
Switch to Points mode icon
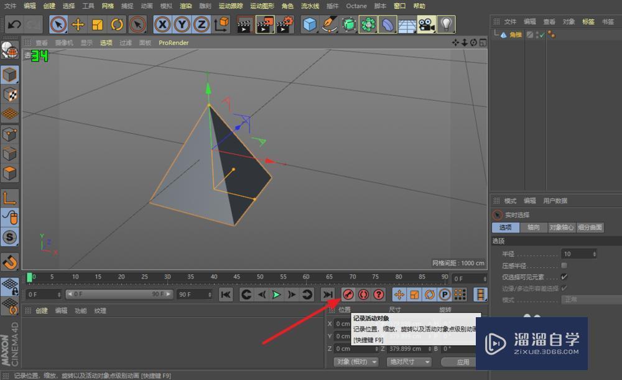pyautogui.click(x=10, y=134)
